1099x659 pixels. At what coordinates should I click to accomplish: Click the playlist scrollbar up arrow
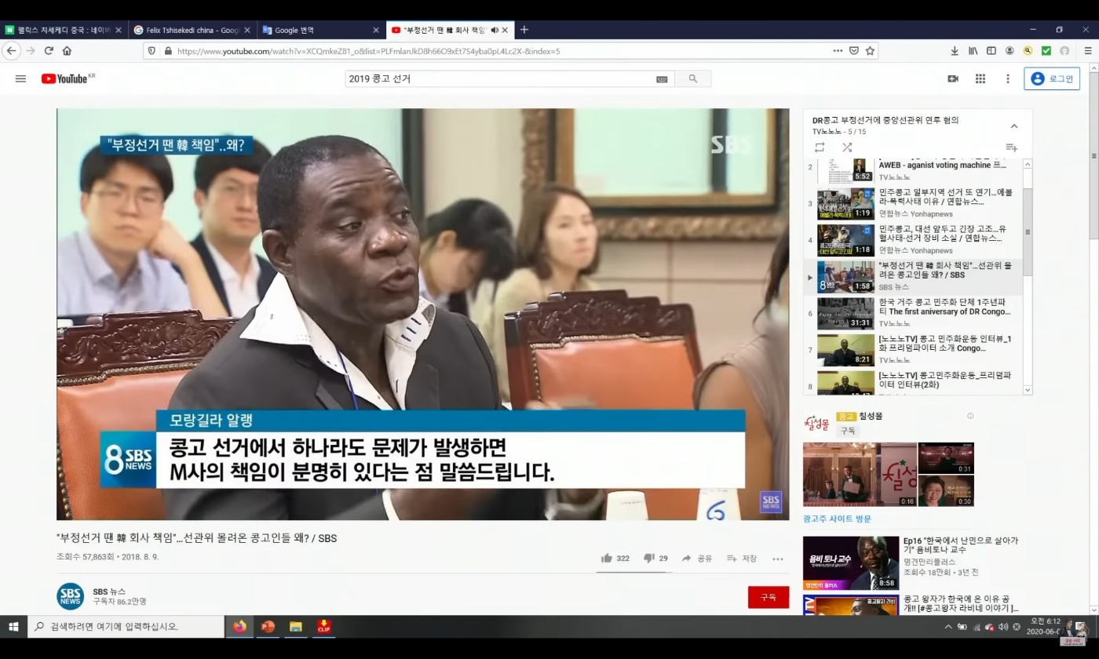(1028, 164)
